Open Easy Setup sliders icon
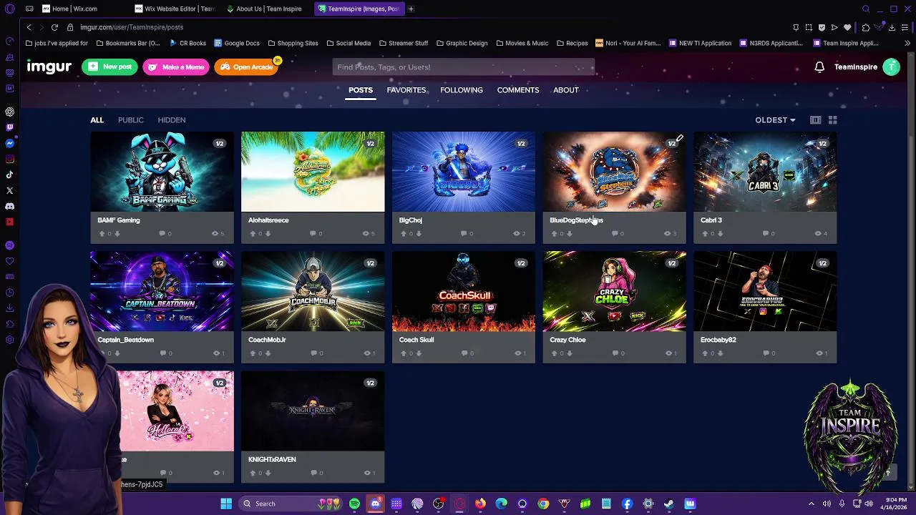 [x=905, y=27]
